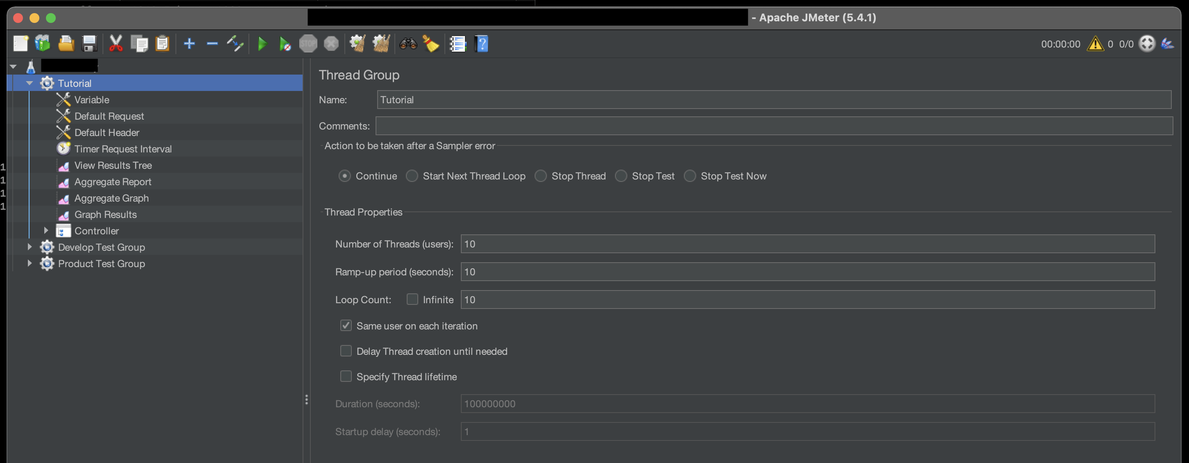Click the yellow warning log icon
This screenshot has height=463, width=1189.
(x=1095, y=44)
